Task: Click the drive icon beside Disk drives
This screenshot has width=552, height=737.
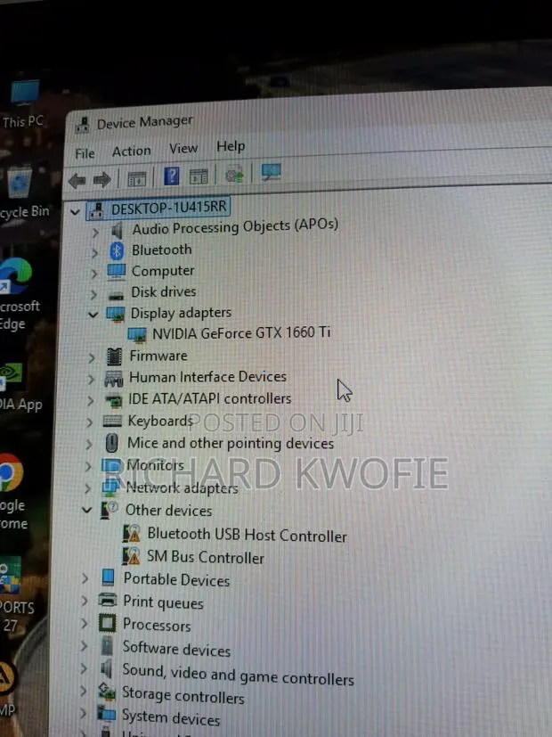Action: pyautogui.click(x=116, y=295)
